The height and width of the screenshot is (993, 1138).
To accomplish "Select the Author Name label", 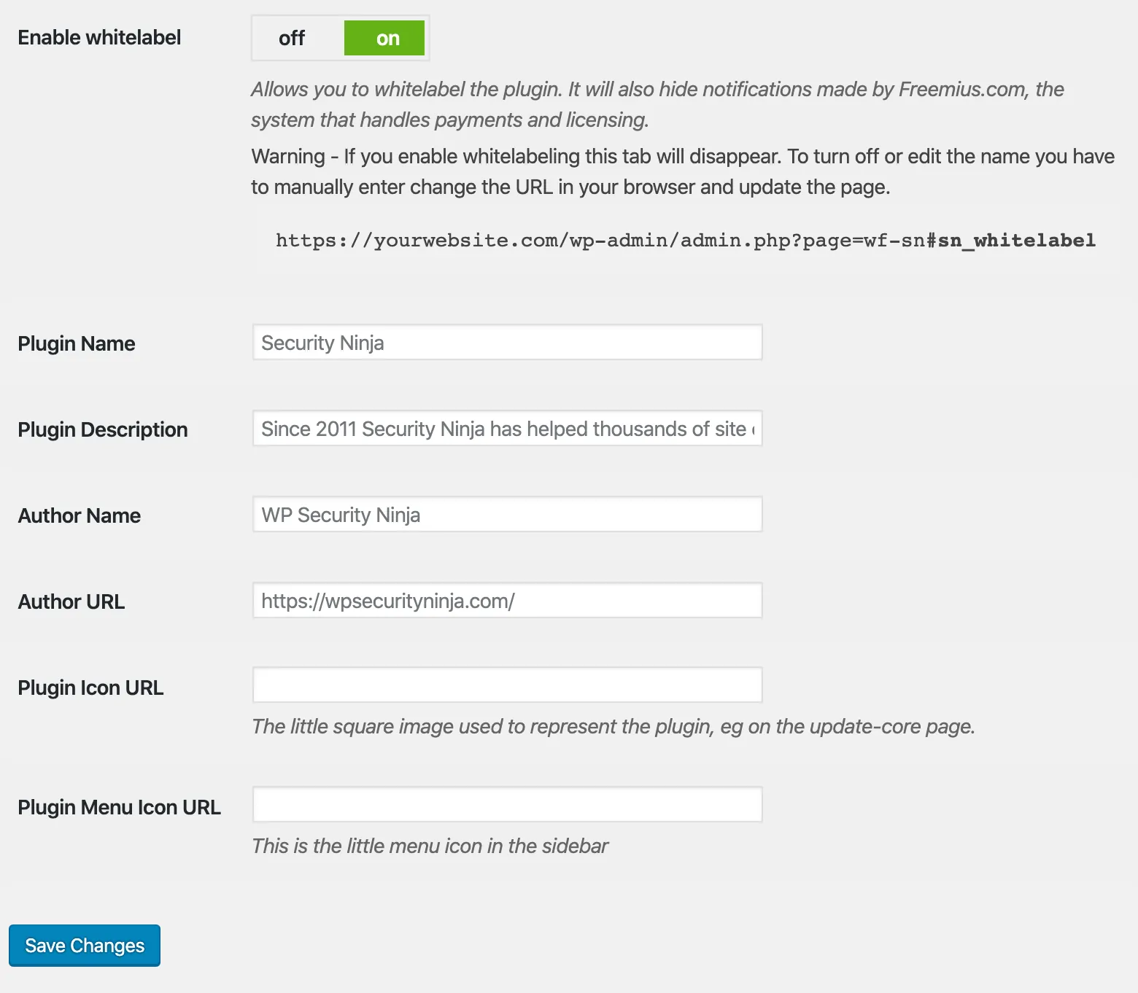I will [80, 515].
